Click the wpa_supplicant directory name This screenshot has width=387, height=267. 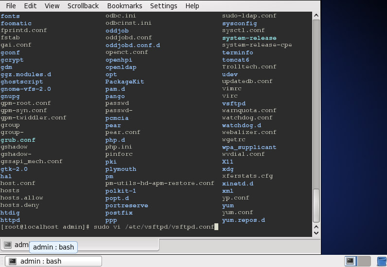point(249,147)
